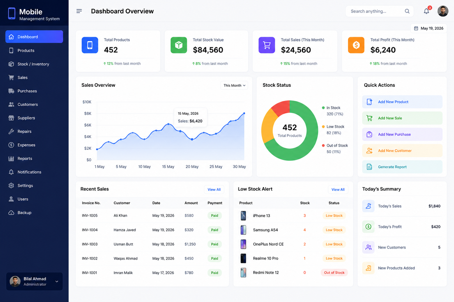Click the Add New Product file icon
The width and height of the screenshot is (454, 302).
pyautogui.click(x=369, y=102)
